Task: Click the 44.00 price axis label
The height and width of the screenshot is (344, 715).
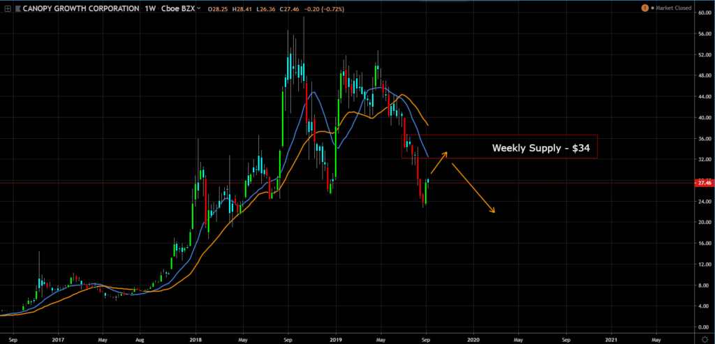Action: (705, 96)
